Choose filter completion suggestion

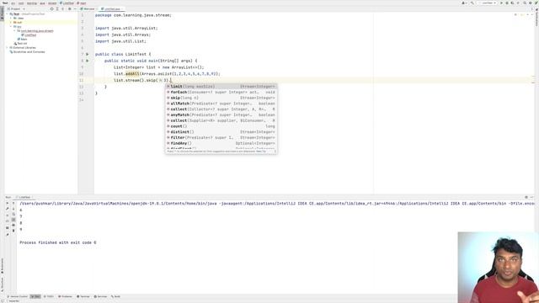click(221, 137)
